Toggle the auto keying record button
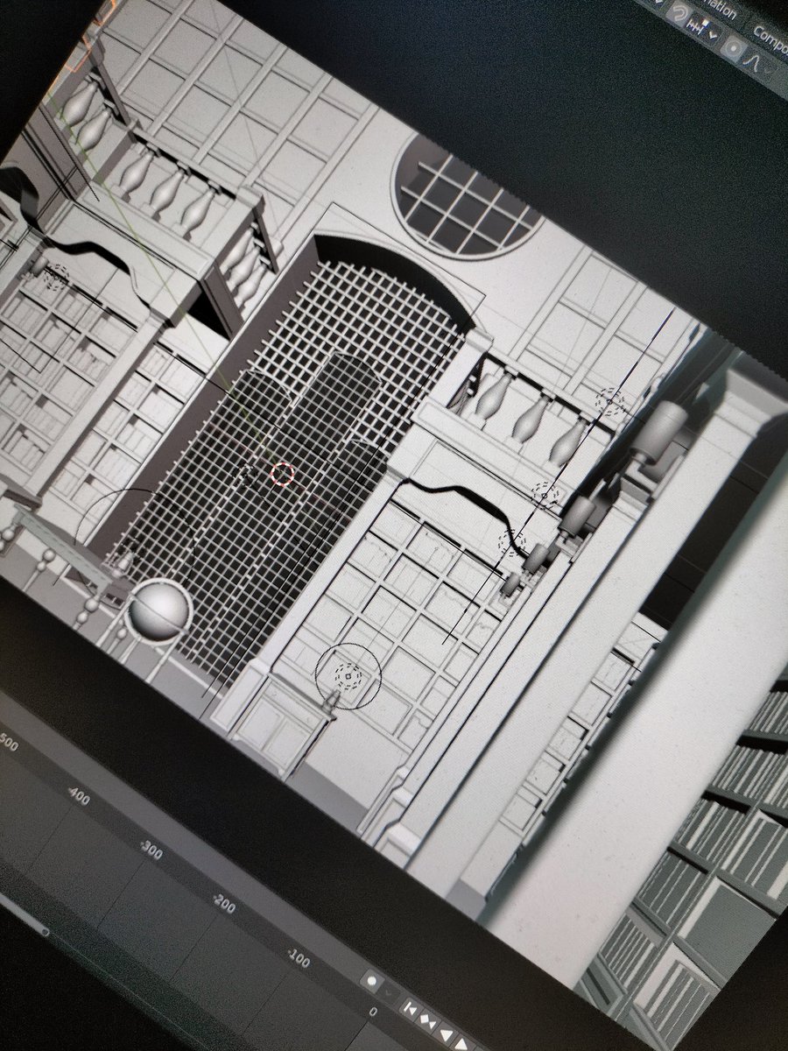This screenshot has height=1051, width=788. tap(372, 981)
